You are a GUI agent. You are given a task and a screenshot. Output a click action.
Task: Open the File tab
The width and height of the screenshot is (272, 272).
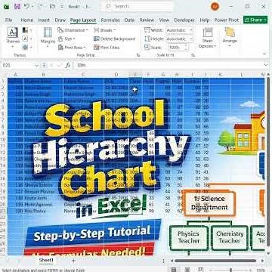[9, 20]
